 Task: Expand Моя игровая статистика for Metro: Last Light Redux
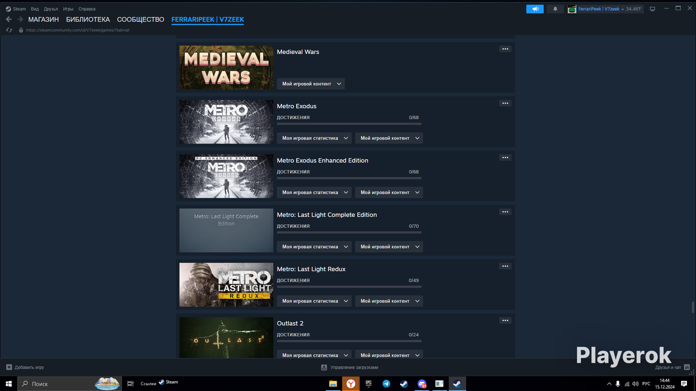point(314,301)
